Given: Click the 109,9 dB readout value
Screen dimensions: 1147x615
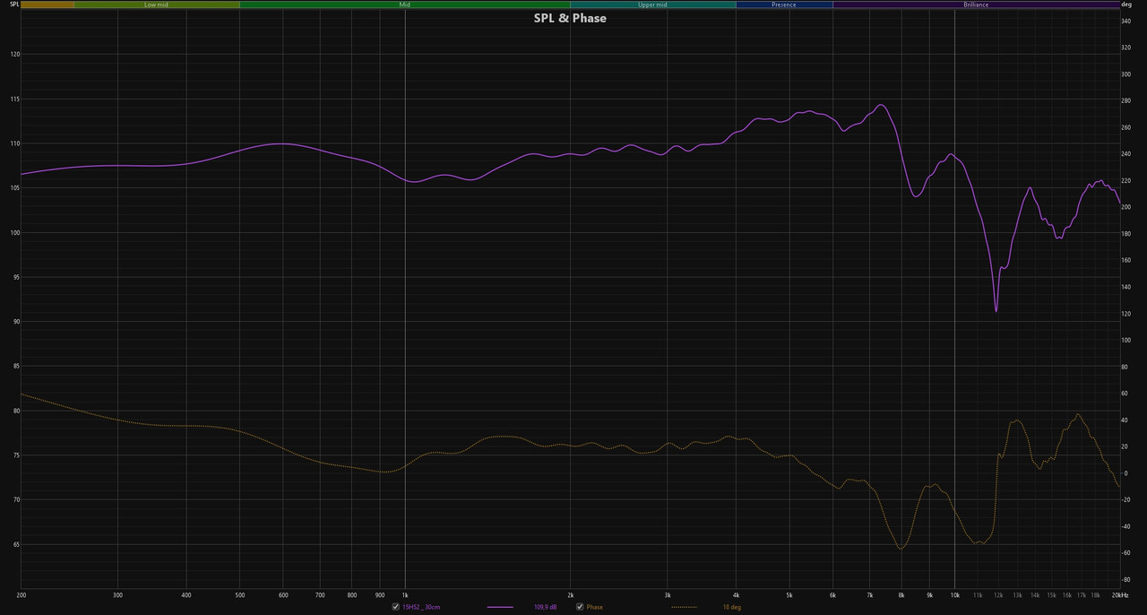Looking at the screenshot, I should (x=546, y=607).
